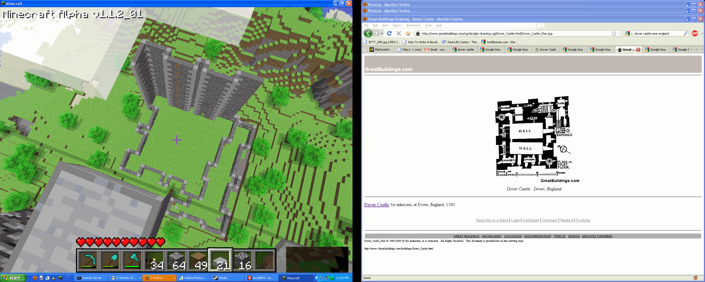Expand hidden system tray icons arrow
Viewport: 705px width, 282px height.
point(317,278)
